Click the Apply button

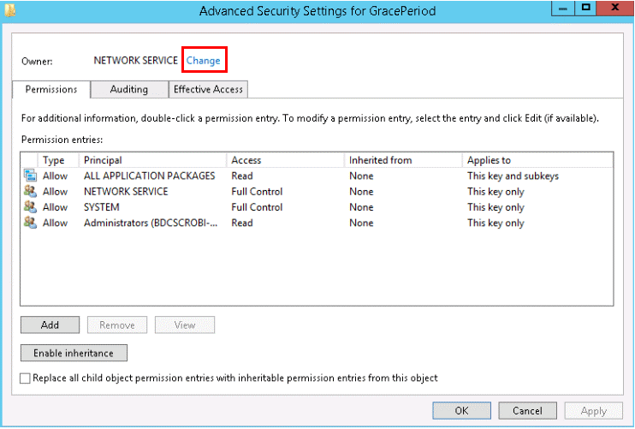[594, 411]
